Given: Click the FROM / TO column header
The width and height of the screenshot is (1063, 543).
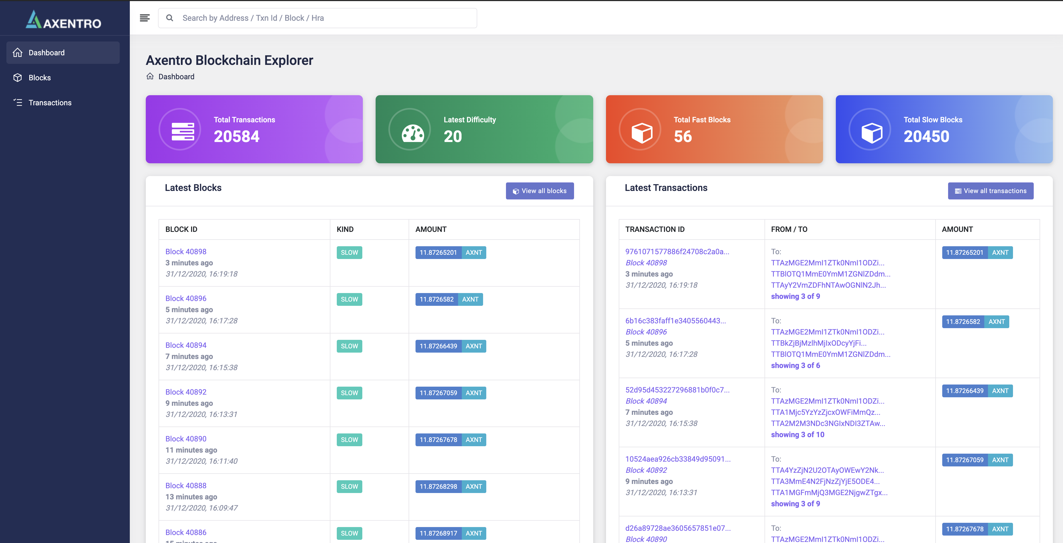Looking at the screenshot, I should coord(789,229).
